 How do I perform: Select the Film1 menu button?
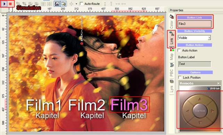click(x=43, y=105)
